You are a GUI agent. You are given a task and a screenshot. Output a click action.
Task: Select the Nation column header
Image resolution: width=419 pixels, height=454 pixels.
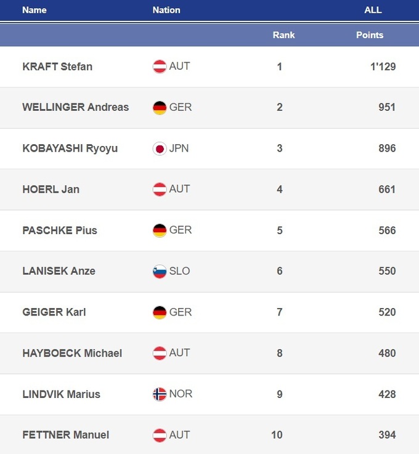pyautogui.click(x=166, y=10)
